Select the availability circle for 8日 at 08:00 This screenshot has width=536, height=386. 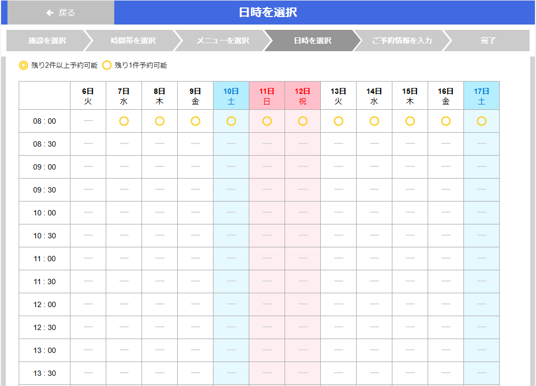(x=159, y=121)
